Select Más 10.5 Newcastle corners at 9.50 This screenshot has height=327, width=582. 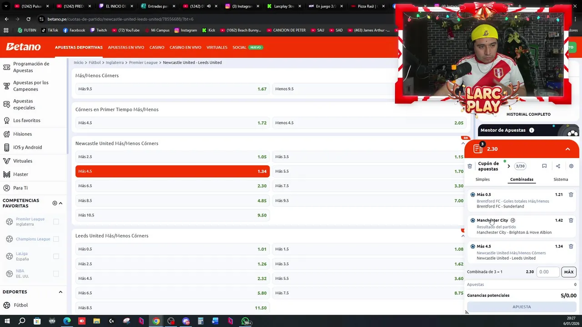pyautogui.click(x=172, y=215)
